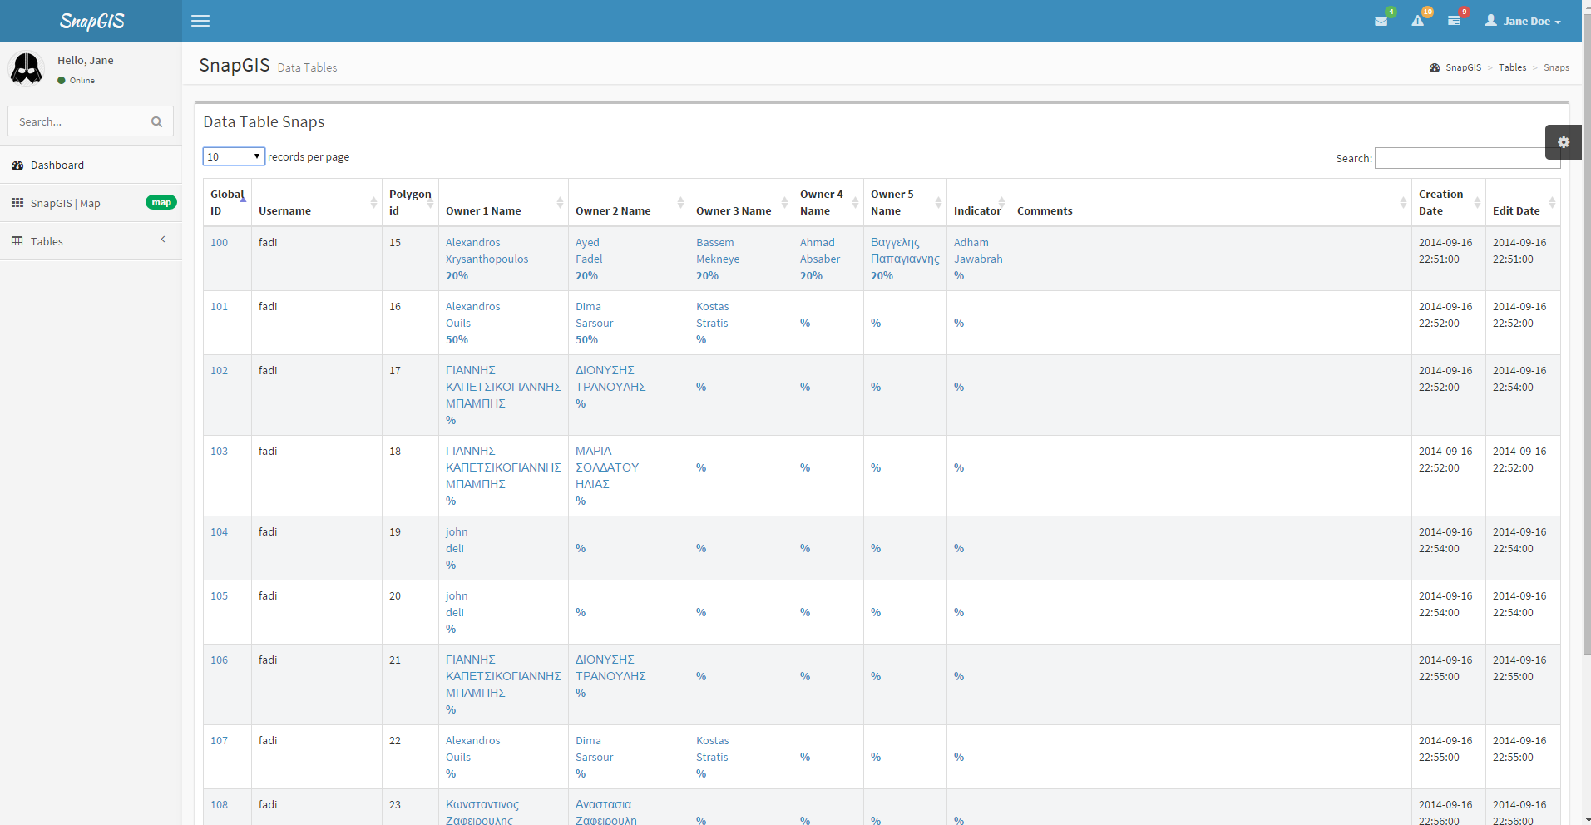Open the messages envelope icon
Image resolution: width=1591 pixels, height=825 pixels.
pos(1381,21)
